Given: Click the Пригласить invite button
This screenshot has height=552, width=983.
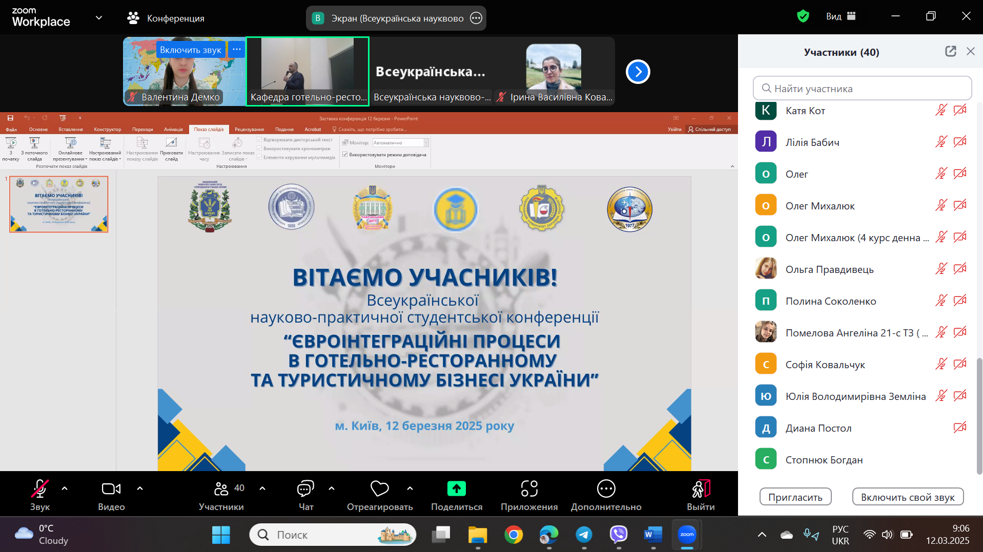Looking at the screenshot, I should [795, 497].
